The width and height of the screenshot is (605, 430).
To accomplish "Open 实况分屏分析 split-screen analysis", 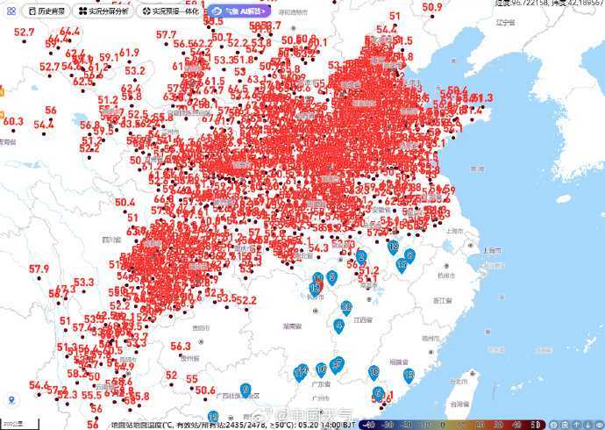I will pyautogui.click(x=103, y=11).
